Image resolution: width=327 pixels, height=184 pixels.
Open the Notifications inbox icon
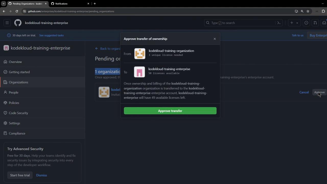324,23
